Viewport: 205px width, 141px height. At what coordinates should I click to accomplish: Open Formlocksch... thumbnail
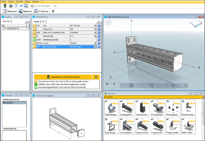[158, 108]
